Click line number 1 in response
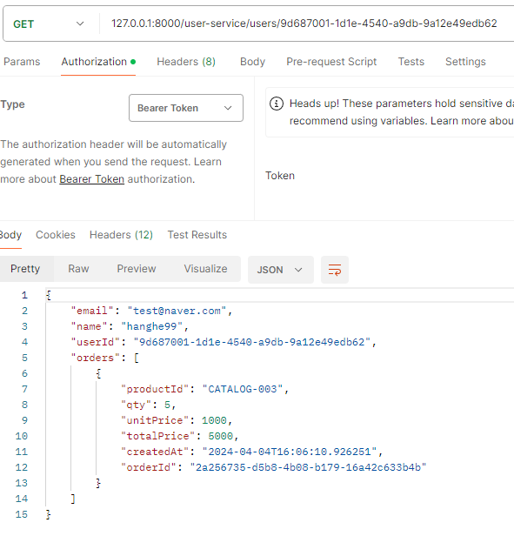Image resolution: width=514 pixels, height=536 pixels. click(24, 295)
